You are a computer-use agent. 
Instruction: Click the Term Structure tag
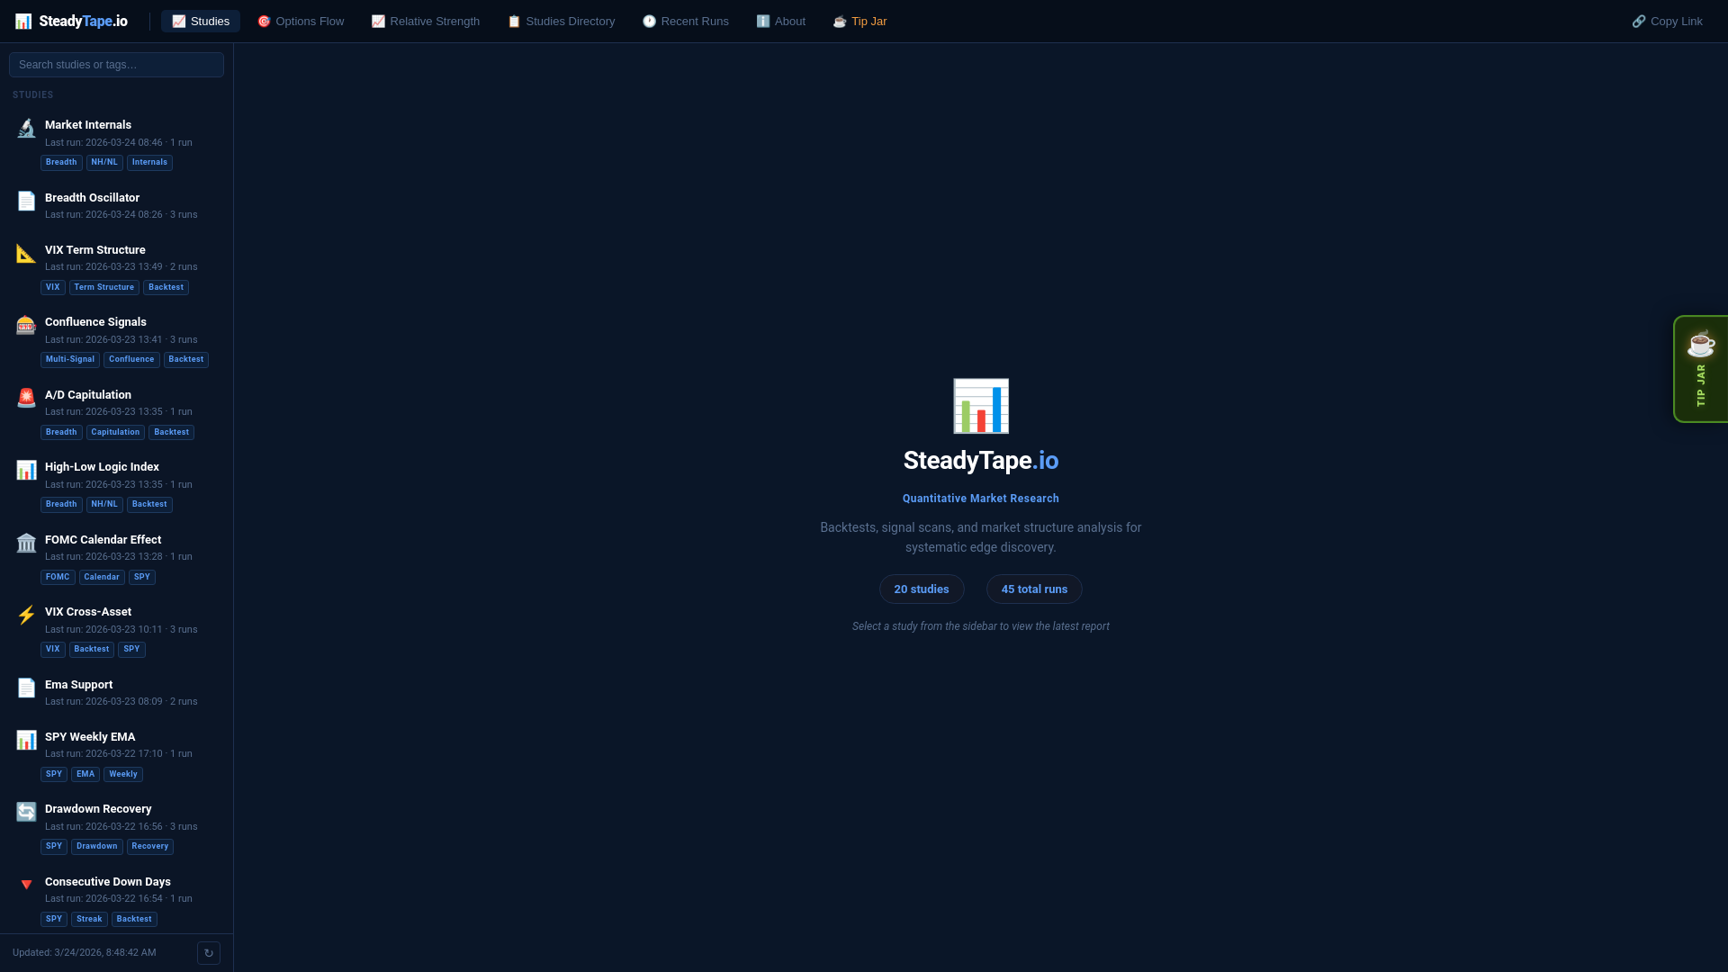104,288
